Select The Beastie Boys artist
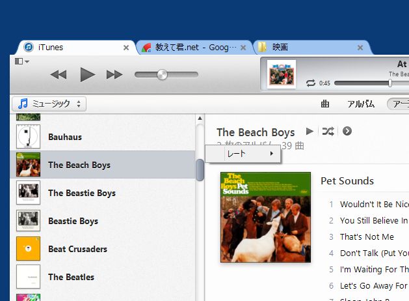This screenshot has height=301, width=409. 103,193
